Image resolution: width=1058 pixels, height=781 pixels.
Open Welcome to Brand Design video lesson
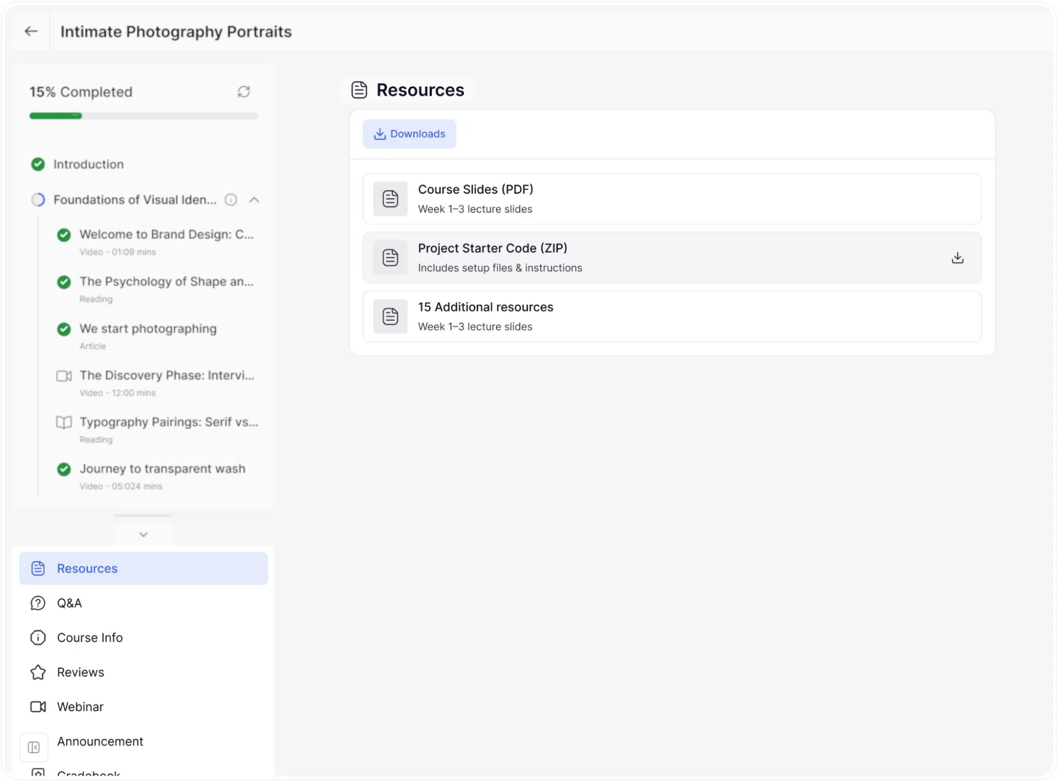[166, 234]
